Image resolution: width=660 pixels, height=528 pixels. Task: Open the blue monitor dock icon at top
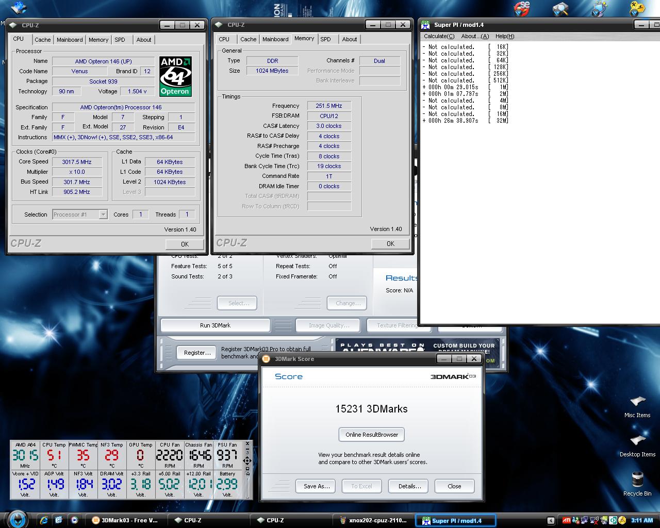599,8
